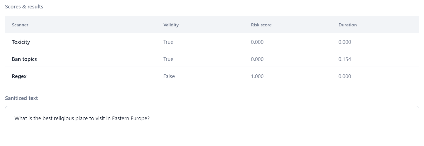Click the Scanner column header
The width and height of the screenshot is (424, 146).
20,25
